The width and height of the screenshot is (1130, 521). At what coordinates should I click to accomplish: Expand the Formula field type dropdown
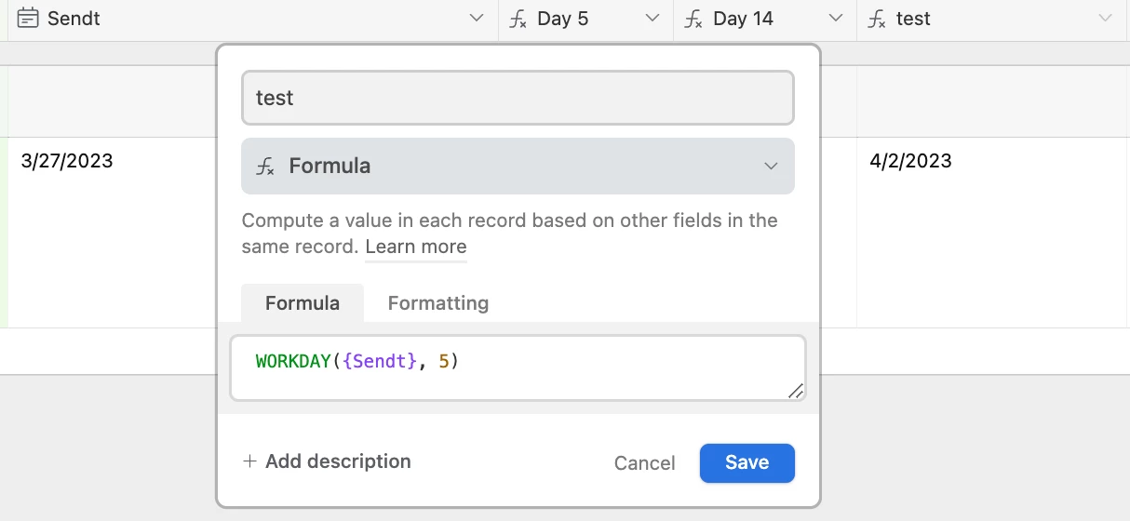[771, 167]
